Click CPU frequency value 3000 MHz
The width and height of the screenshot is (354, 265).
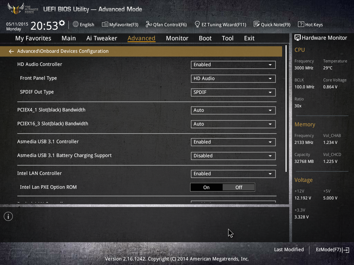click(x=304, y=68)
